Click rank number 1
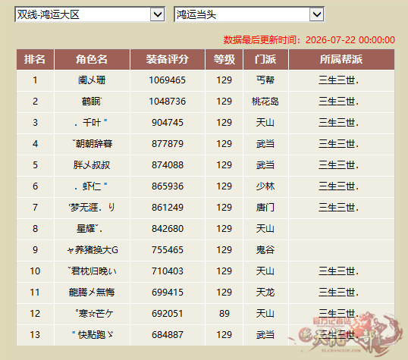Screen dimensions: 408x360 35,80
